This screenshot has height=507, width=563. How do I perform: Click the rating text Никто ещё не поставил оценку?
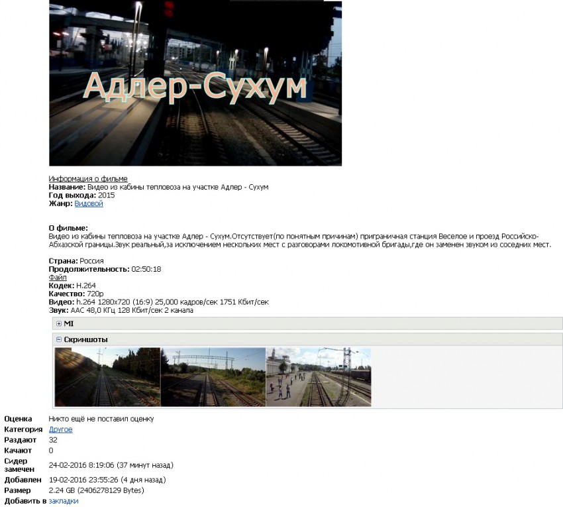pos(101,419)
